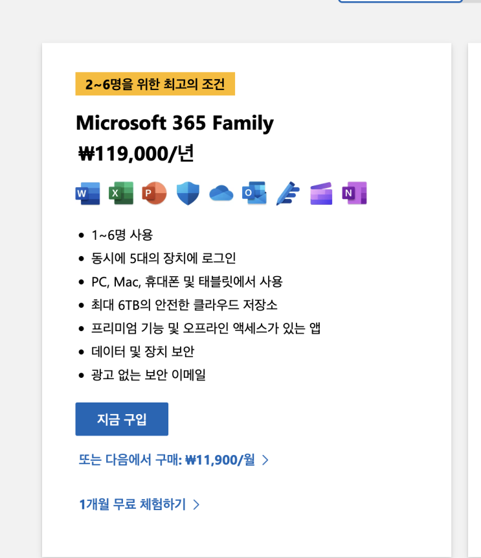Click the 최대 6TB의 안전한 클라우드 저장소 item
Viewport: 481px width, 558px height.
point(184,305)
